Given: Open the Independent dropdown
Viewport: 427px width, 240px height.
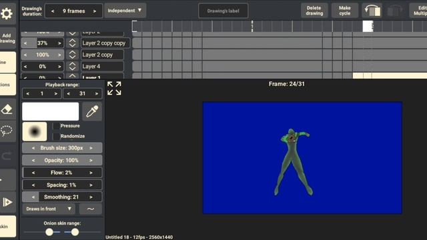Looking at the screenshot, I should (125, 11).
